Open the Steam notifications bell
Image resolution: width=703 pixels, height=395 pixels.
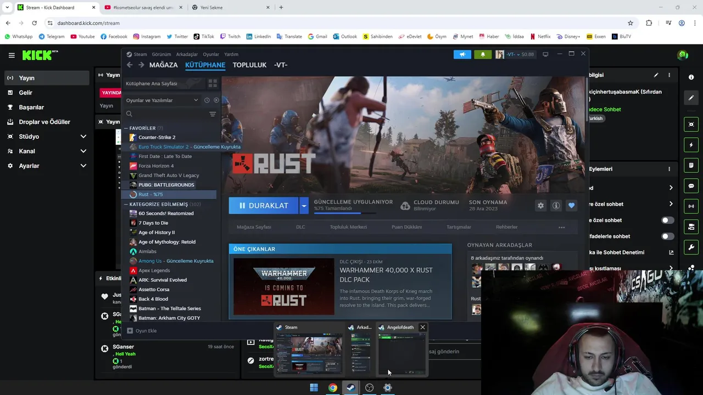[x=483, y=54]
